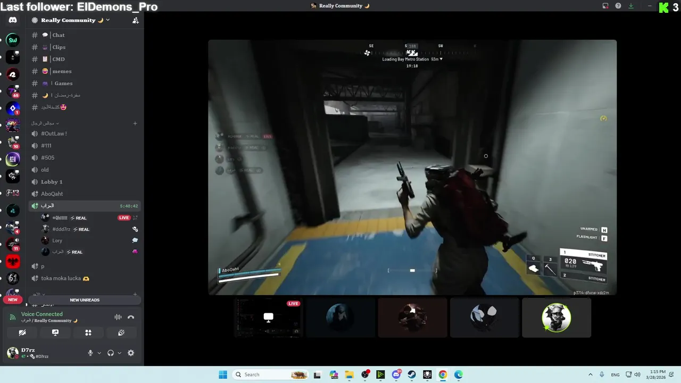Open the soundboard icon
681x383 pixels.
121,332
